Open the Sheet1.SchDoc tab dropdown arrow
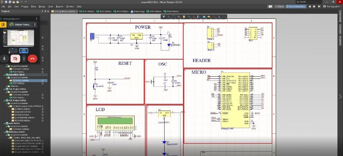343x156 pixels. click(77, 11)
